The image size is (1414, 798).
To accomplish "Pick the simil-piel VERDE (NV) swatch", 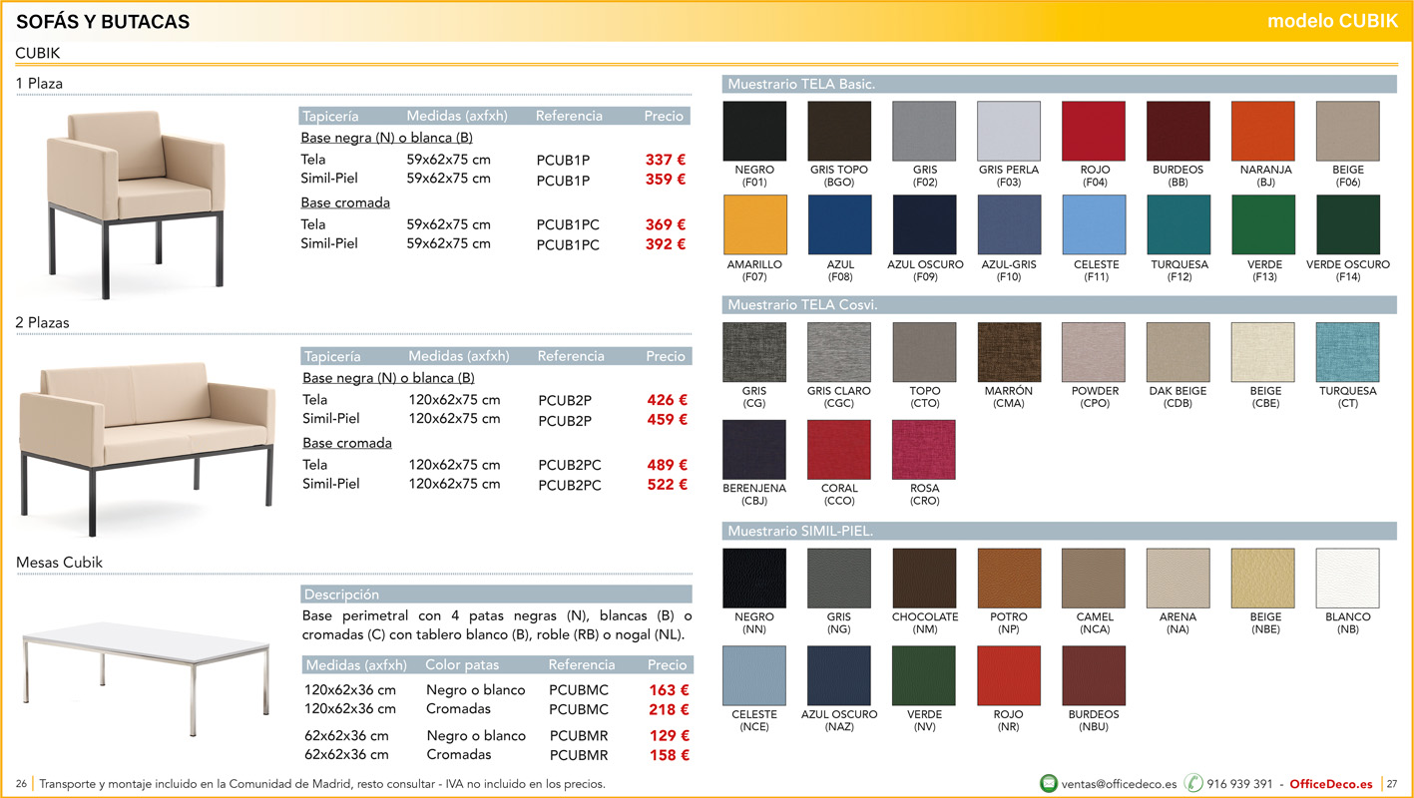I will click(x=924, y=676).
